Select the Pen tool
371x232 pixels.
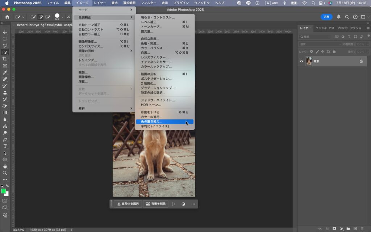5,140
